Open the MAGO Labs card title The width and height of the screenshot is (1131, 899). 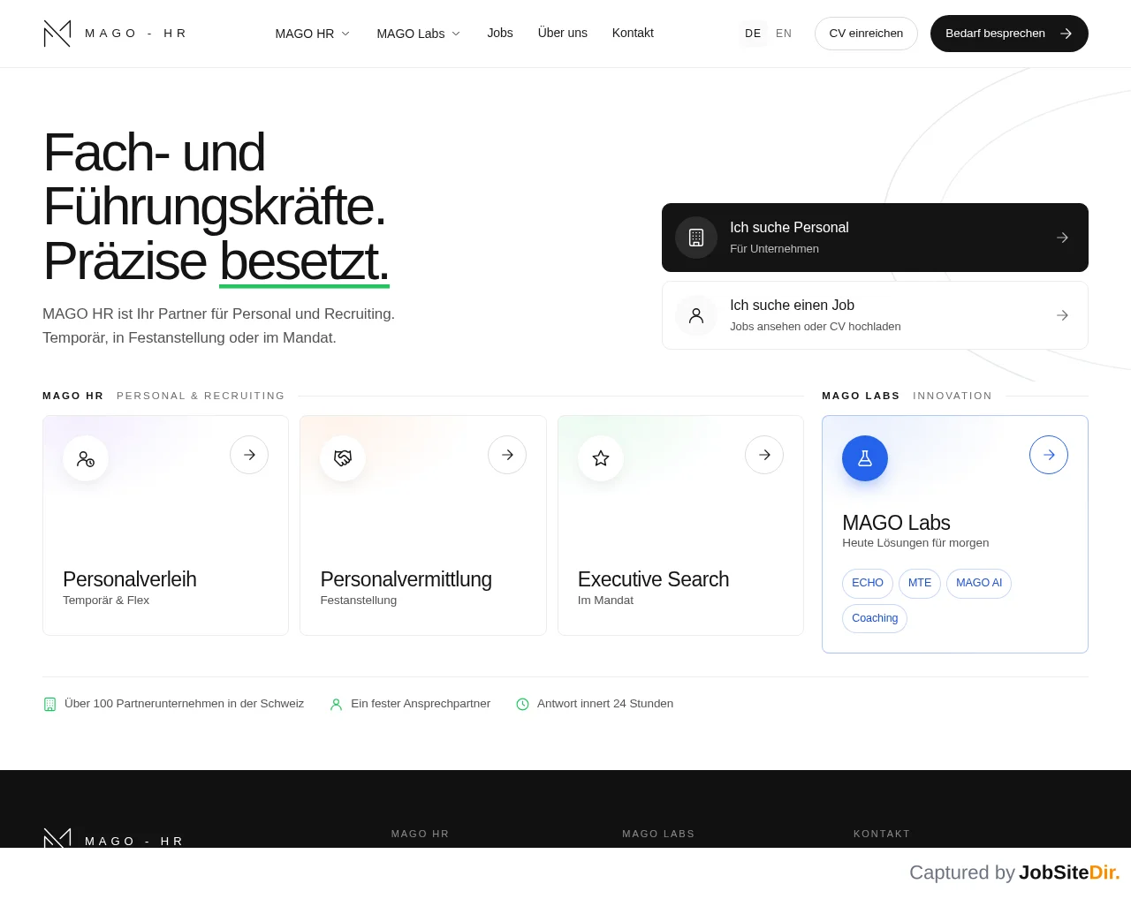click(x=896, y=523)
